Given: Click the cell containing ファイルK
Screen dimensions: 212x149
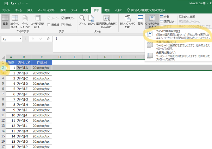Looking at the screenshot, I should click(24, 121).
